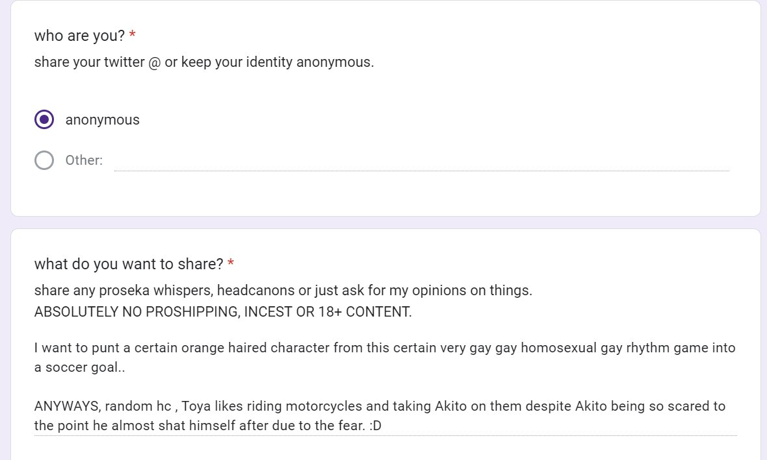
Task: Click the required asterisk beside 'want to share?'
Action: [231, 263]
